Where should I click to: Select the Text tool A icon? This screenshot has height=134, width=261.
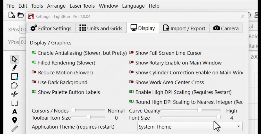(x=15, y=111)
